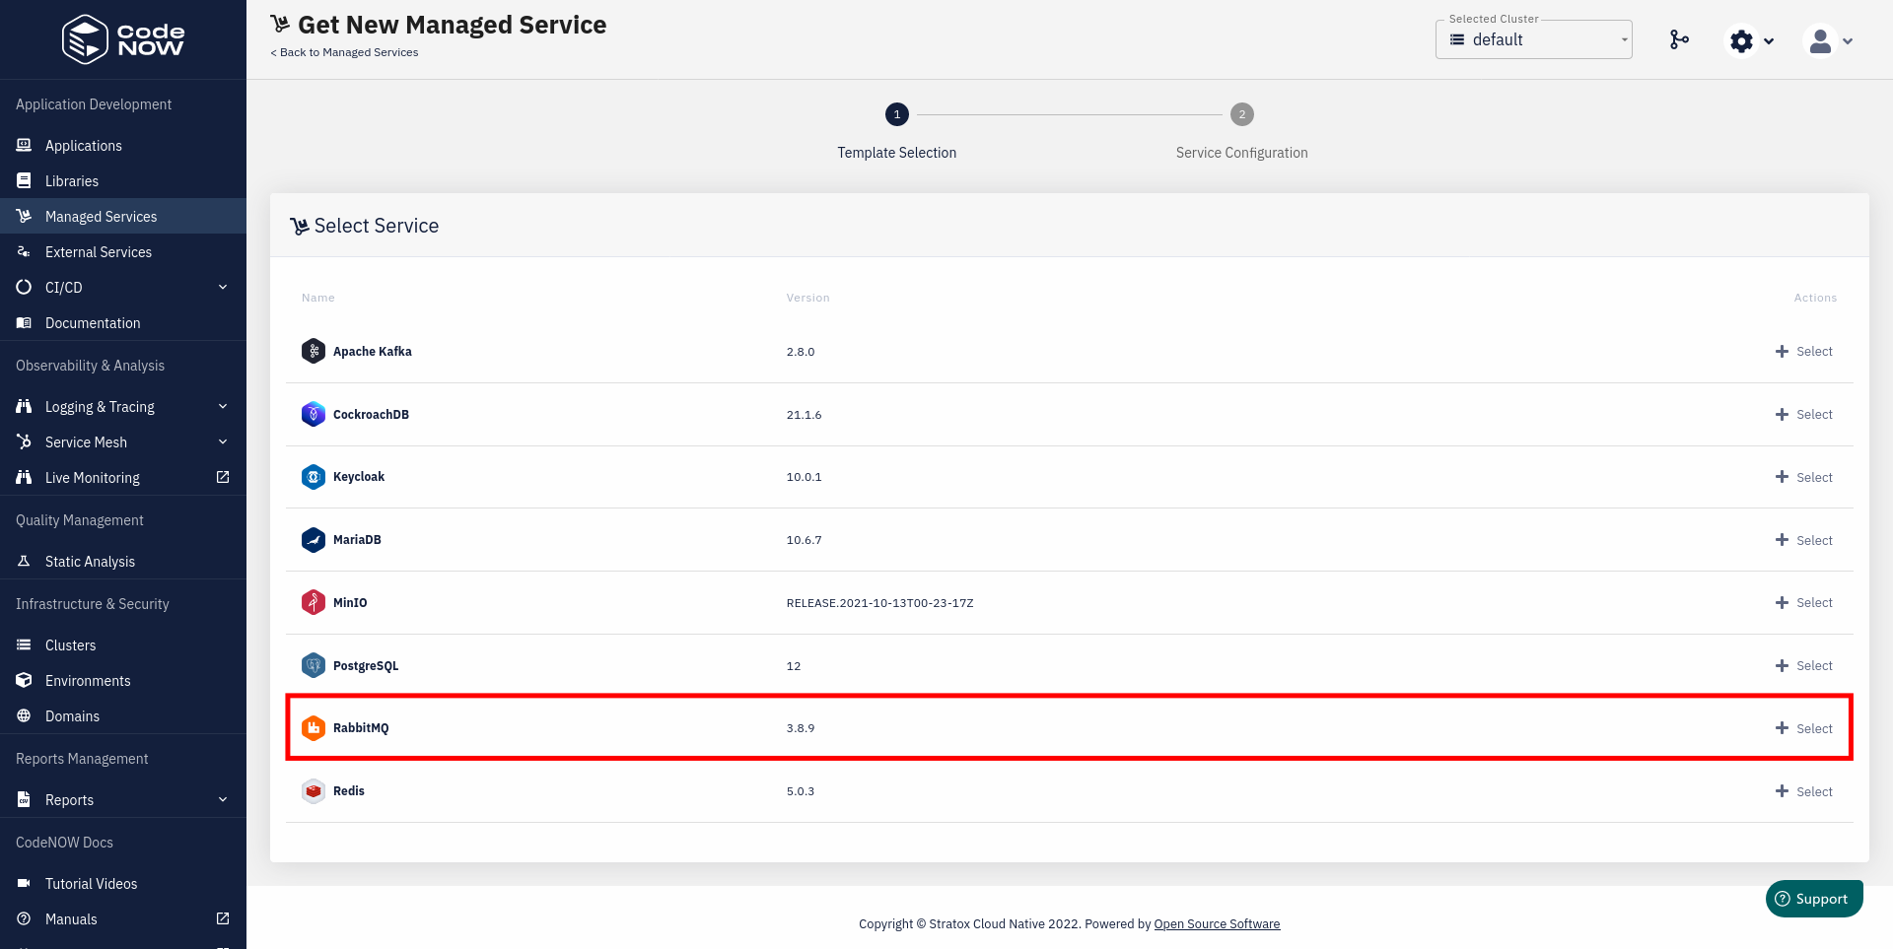1893x949 pixels.
Task: Open Environments in the sidebar
Action: pos(123,680)
